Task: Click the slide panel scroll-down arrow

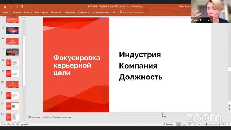Action: point(24,121)
